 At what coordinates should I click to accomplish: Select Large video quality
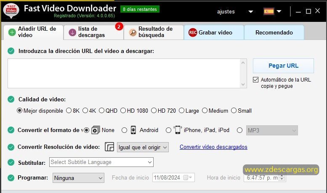pyautogui.click(x=182, y=111)
